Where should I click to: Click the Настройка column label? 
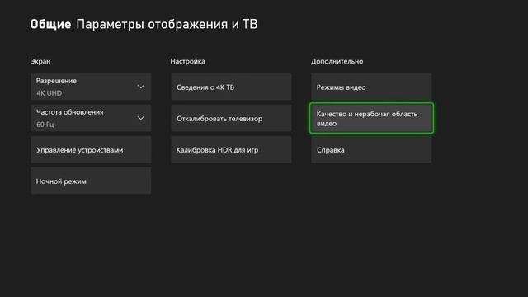(x=187, y=61)
